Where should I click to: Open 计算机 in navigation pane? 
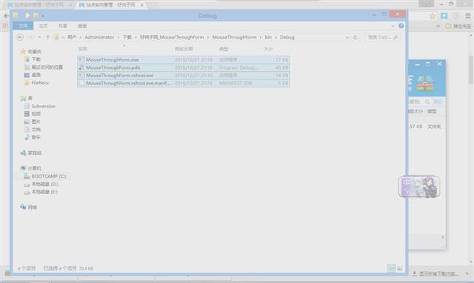click(31, 168)
